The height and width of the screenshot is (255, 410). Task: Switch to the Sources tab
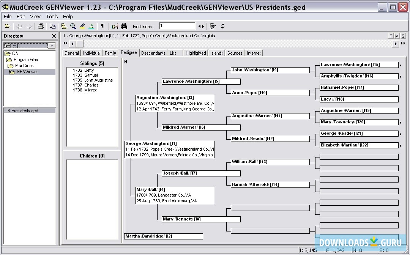click(235, 53)
